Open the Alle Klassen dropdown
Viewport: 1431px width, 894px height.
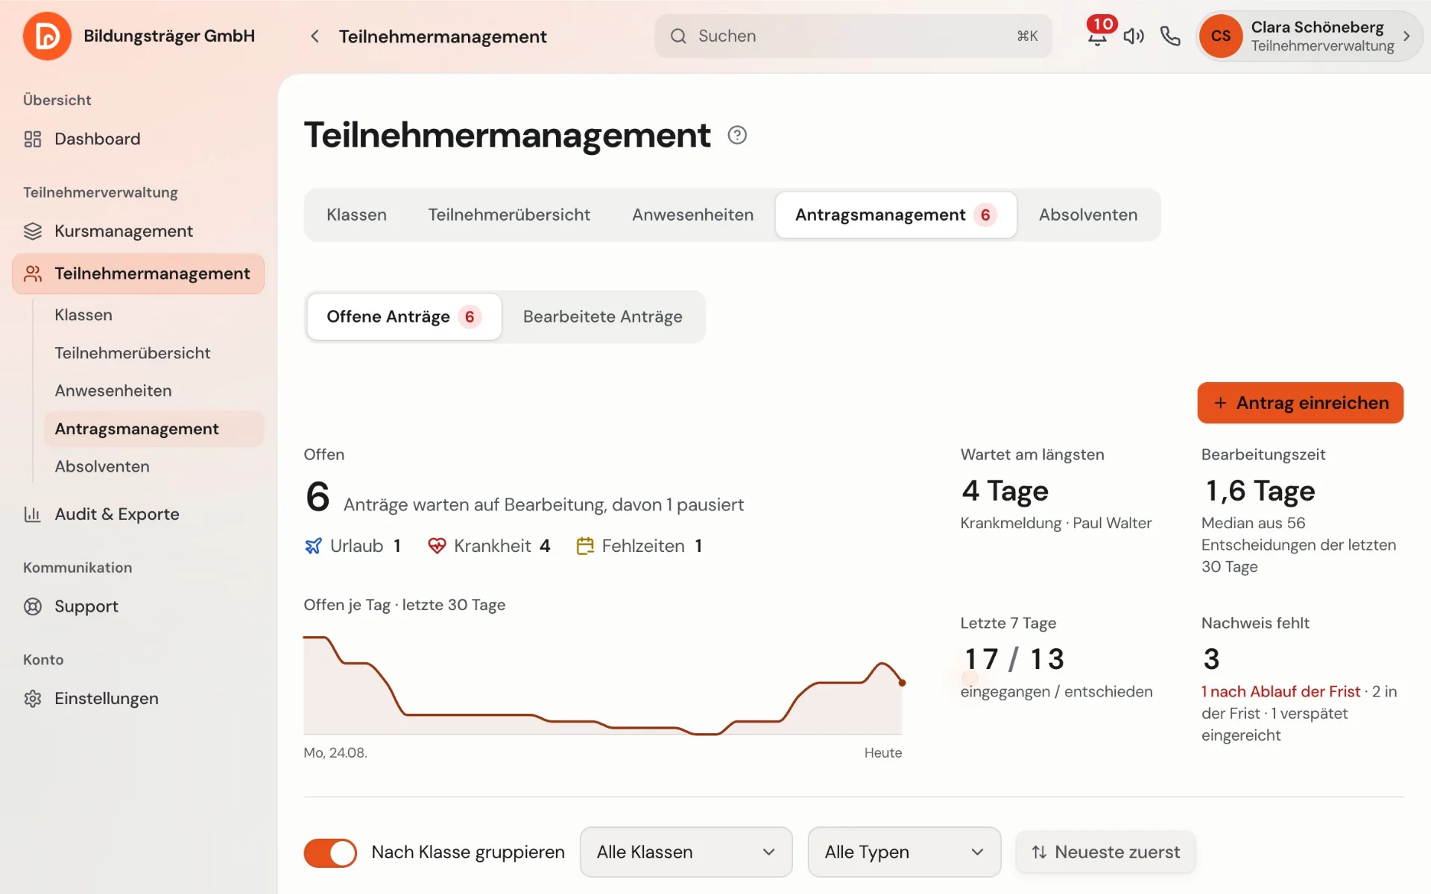pos(686,852)
